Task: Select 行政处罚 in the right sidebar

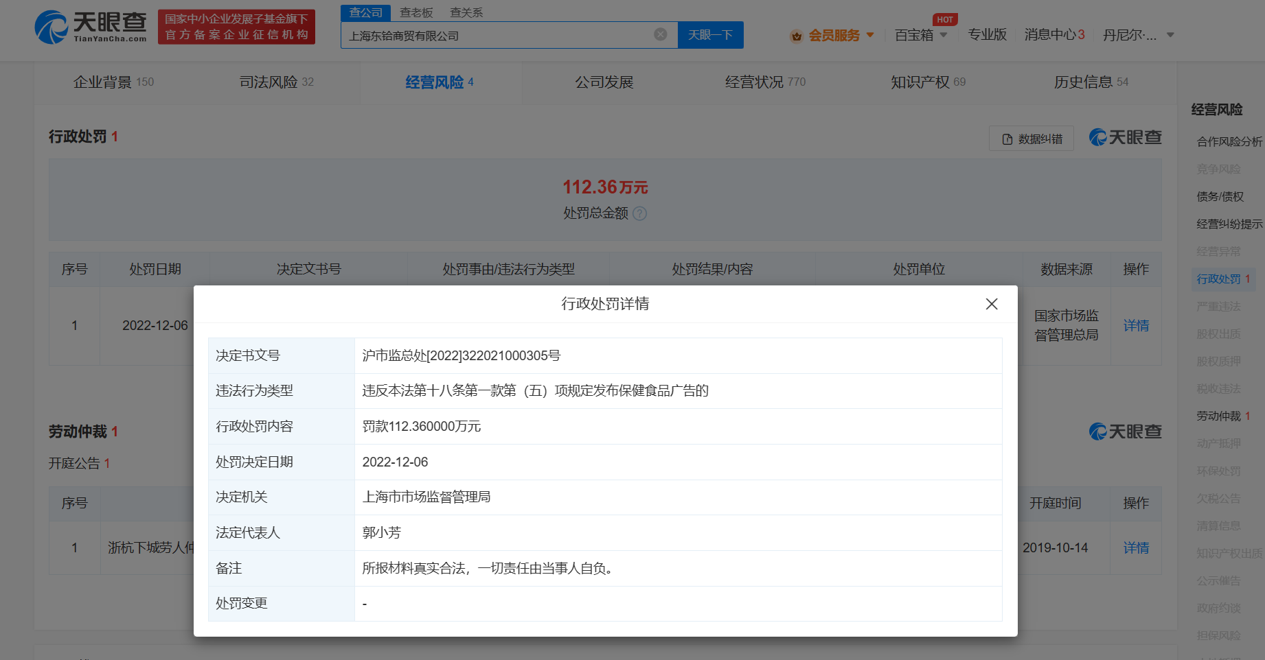Action: point(1223,279)
